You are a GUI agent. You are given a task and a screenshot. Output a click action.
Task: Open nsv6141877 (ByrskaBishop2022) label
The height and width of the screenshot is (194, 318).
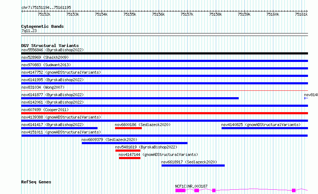53,95
